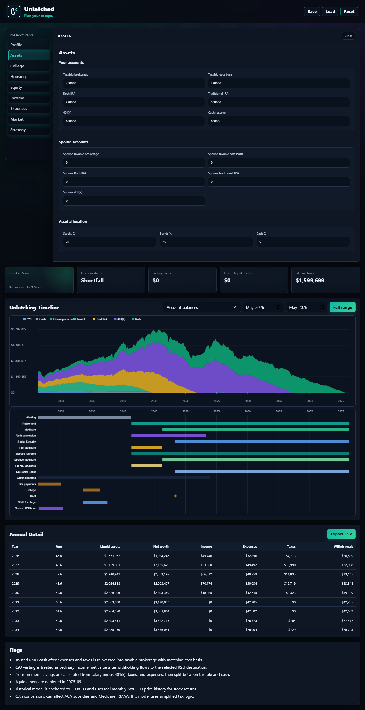Click the 2026 row income $45,740
Image resolution: width=365 pixels, height=710 pixels.
point(206,556)
